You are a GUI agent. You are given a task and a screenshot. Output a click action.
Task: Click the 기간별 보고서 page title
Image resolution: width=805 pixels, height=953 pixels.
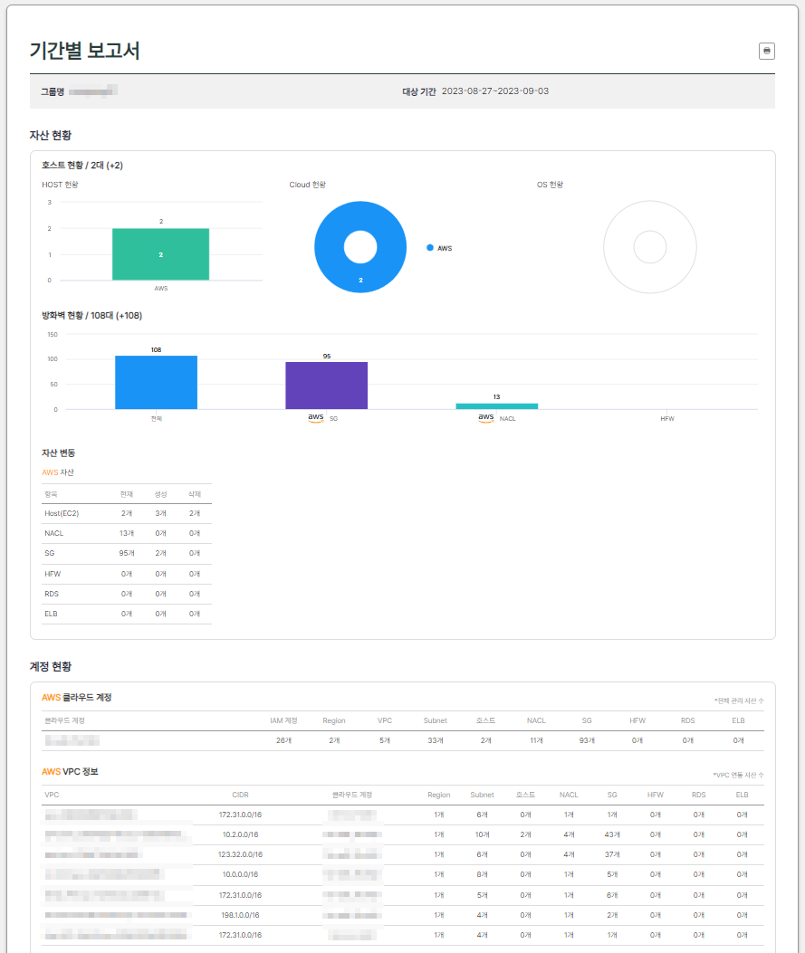(84, 51)
